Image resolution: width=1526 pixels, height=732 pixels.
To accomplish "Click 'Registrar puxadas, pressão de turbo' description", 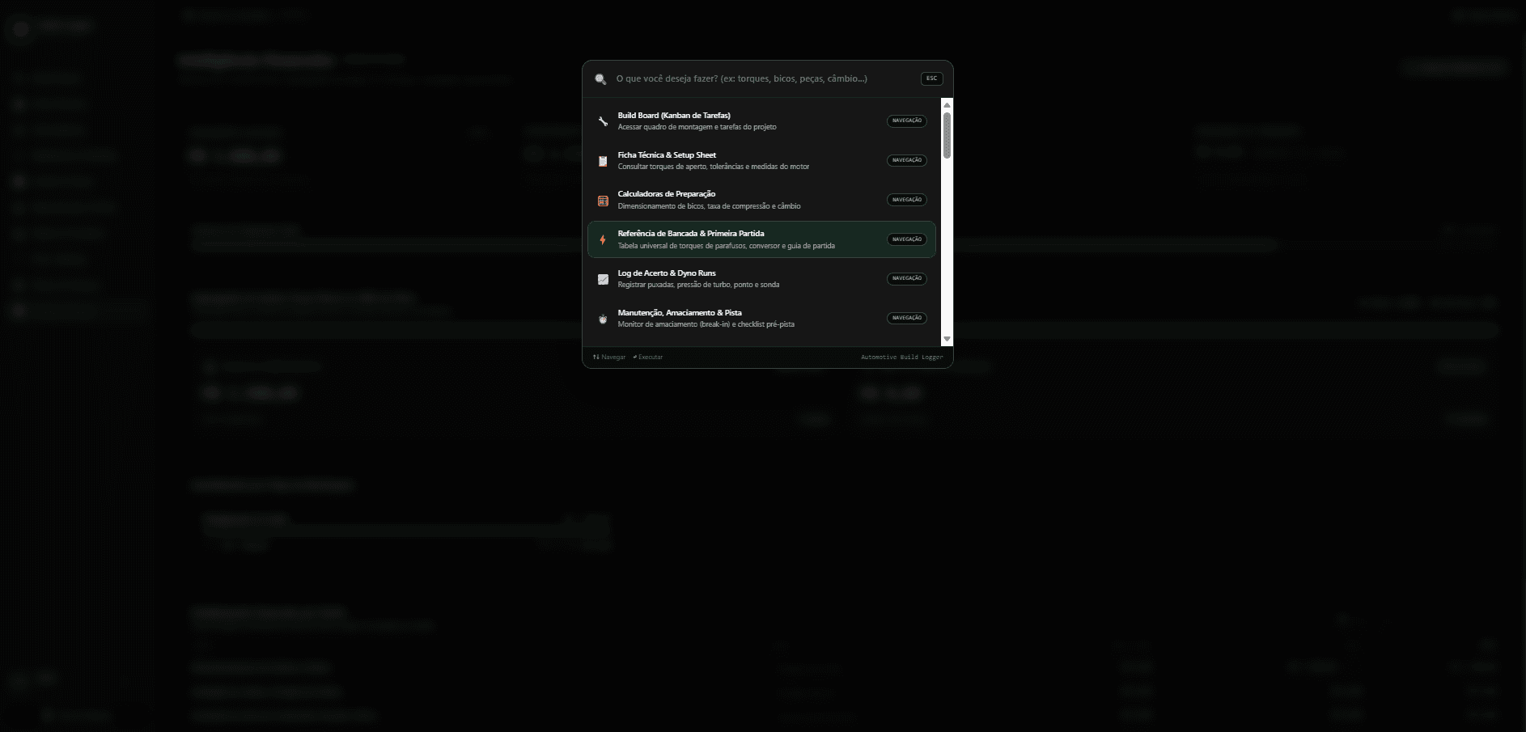I will coord(698,285).
